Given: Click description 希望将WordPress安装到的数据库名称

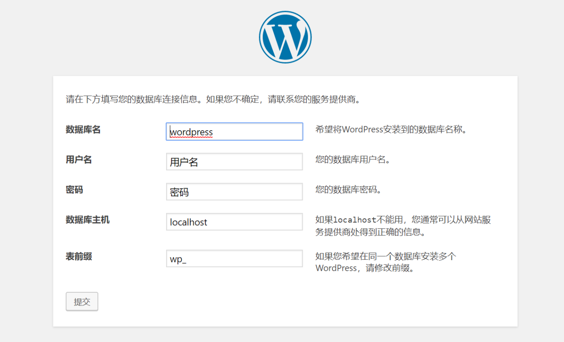Looking at the screenshot, I should tap(391, 130).
